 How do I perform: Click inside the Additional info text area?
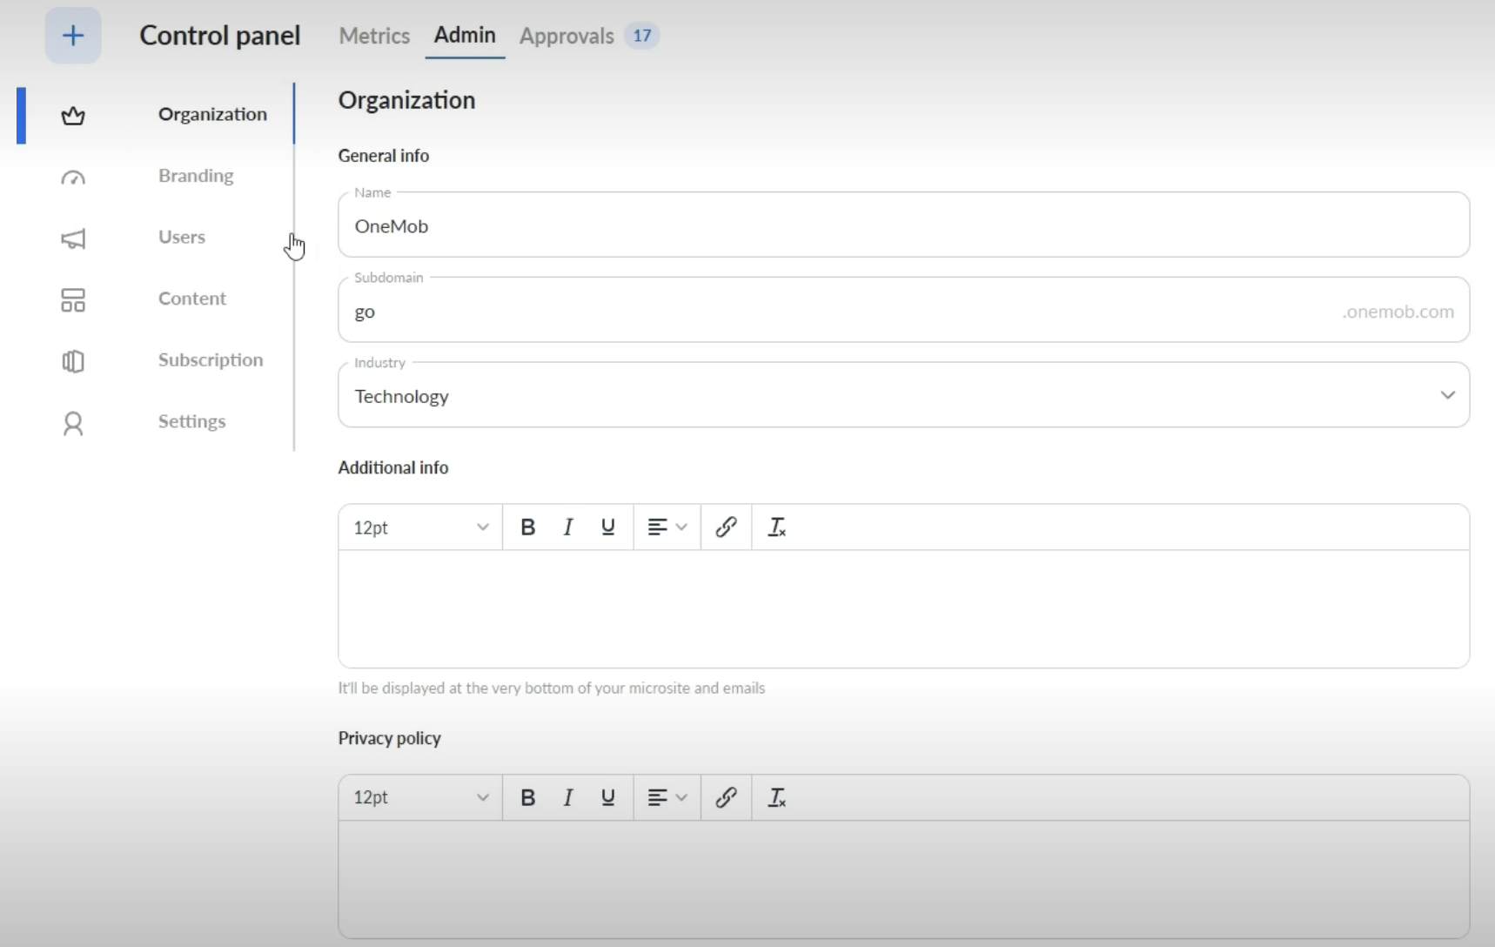point(903,608)
